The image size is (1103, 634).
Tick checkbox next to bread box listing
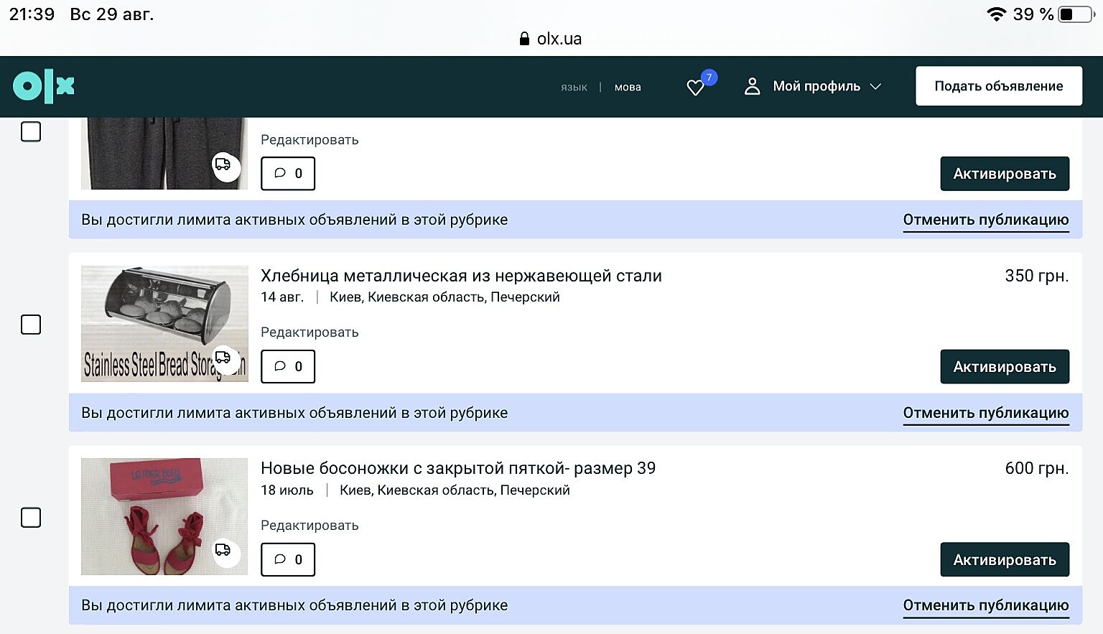tap(31, 325)
